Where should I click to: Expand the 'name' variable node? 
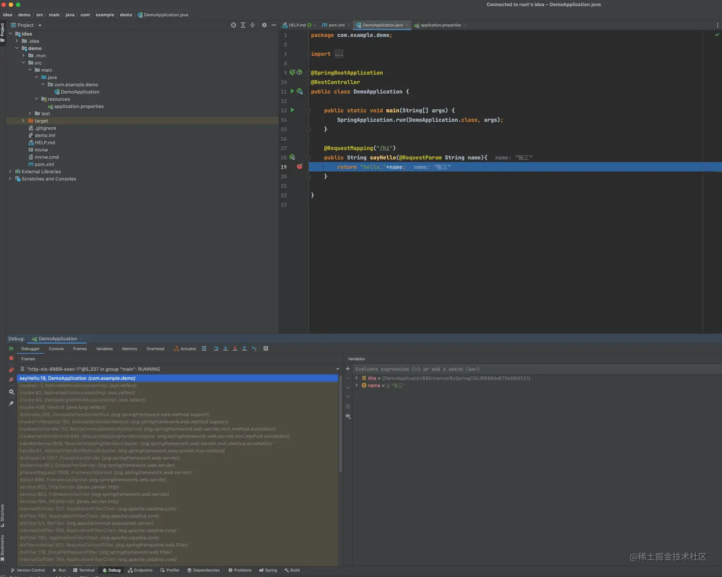(x=357, y=385)
